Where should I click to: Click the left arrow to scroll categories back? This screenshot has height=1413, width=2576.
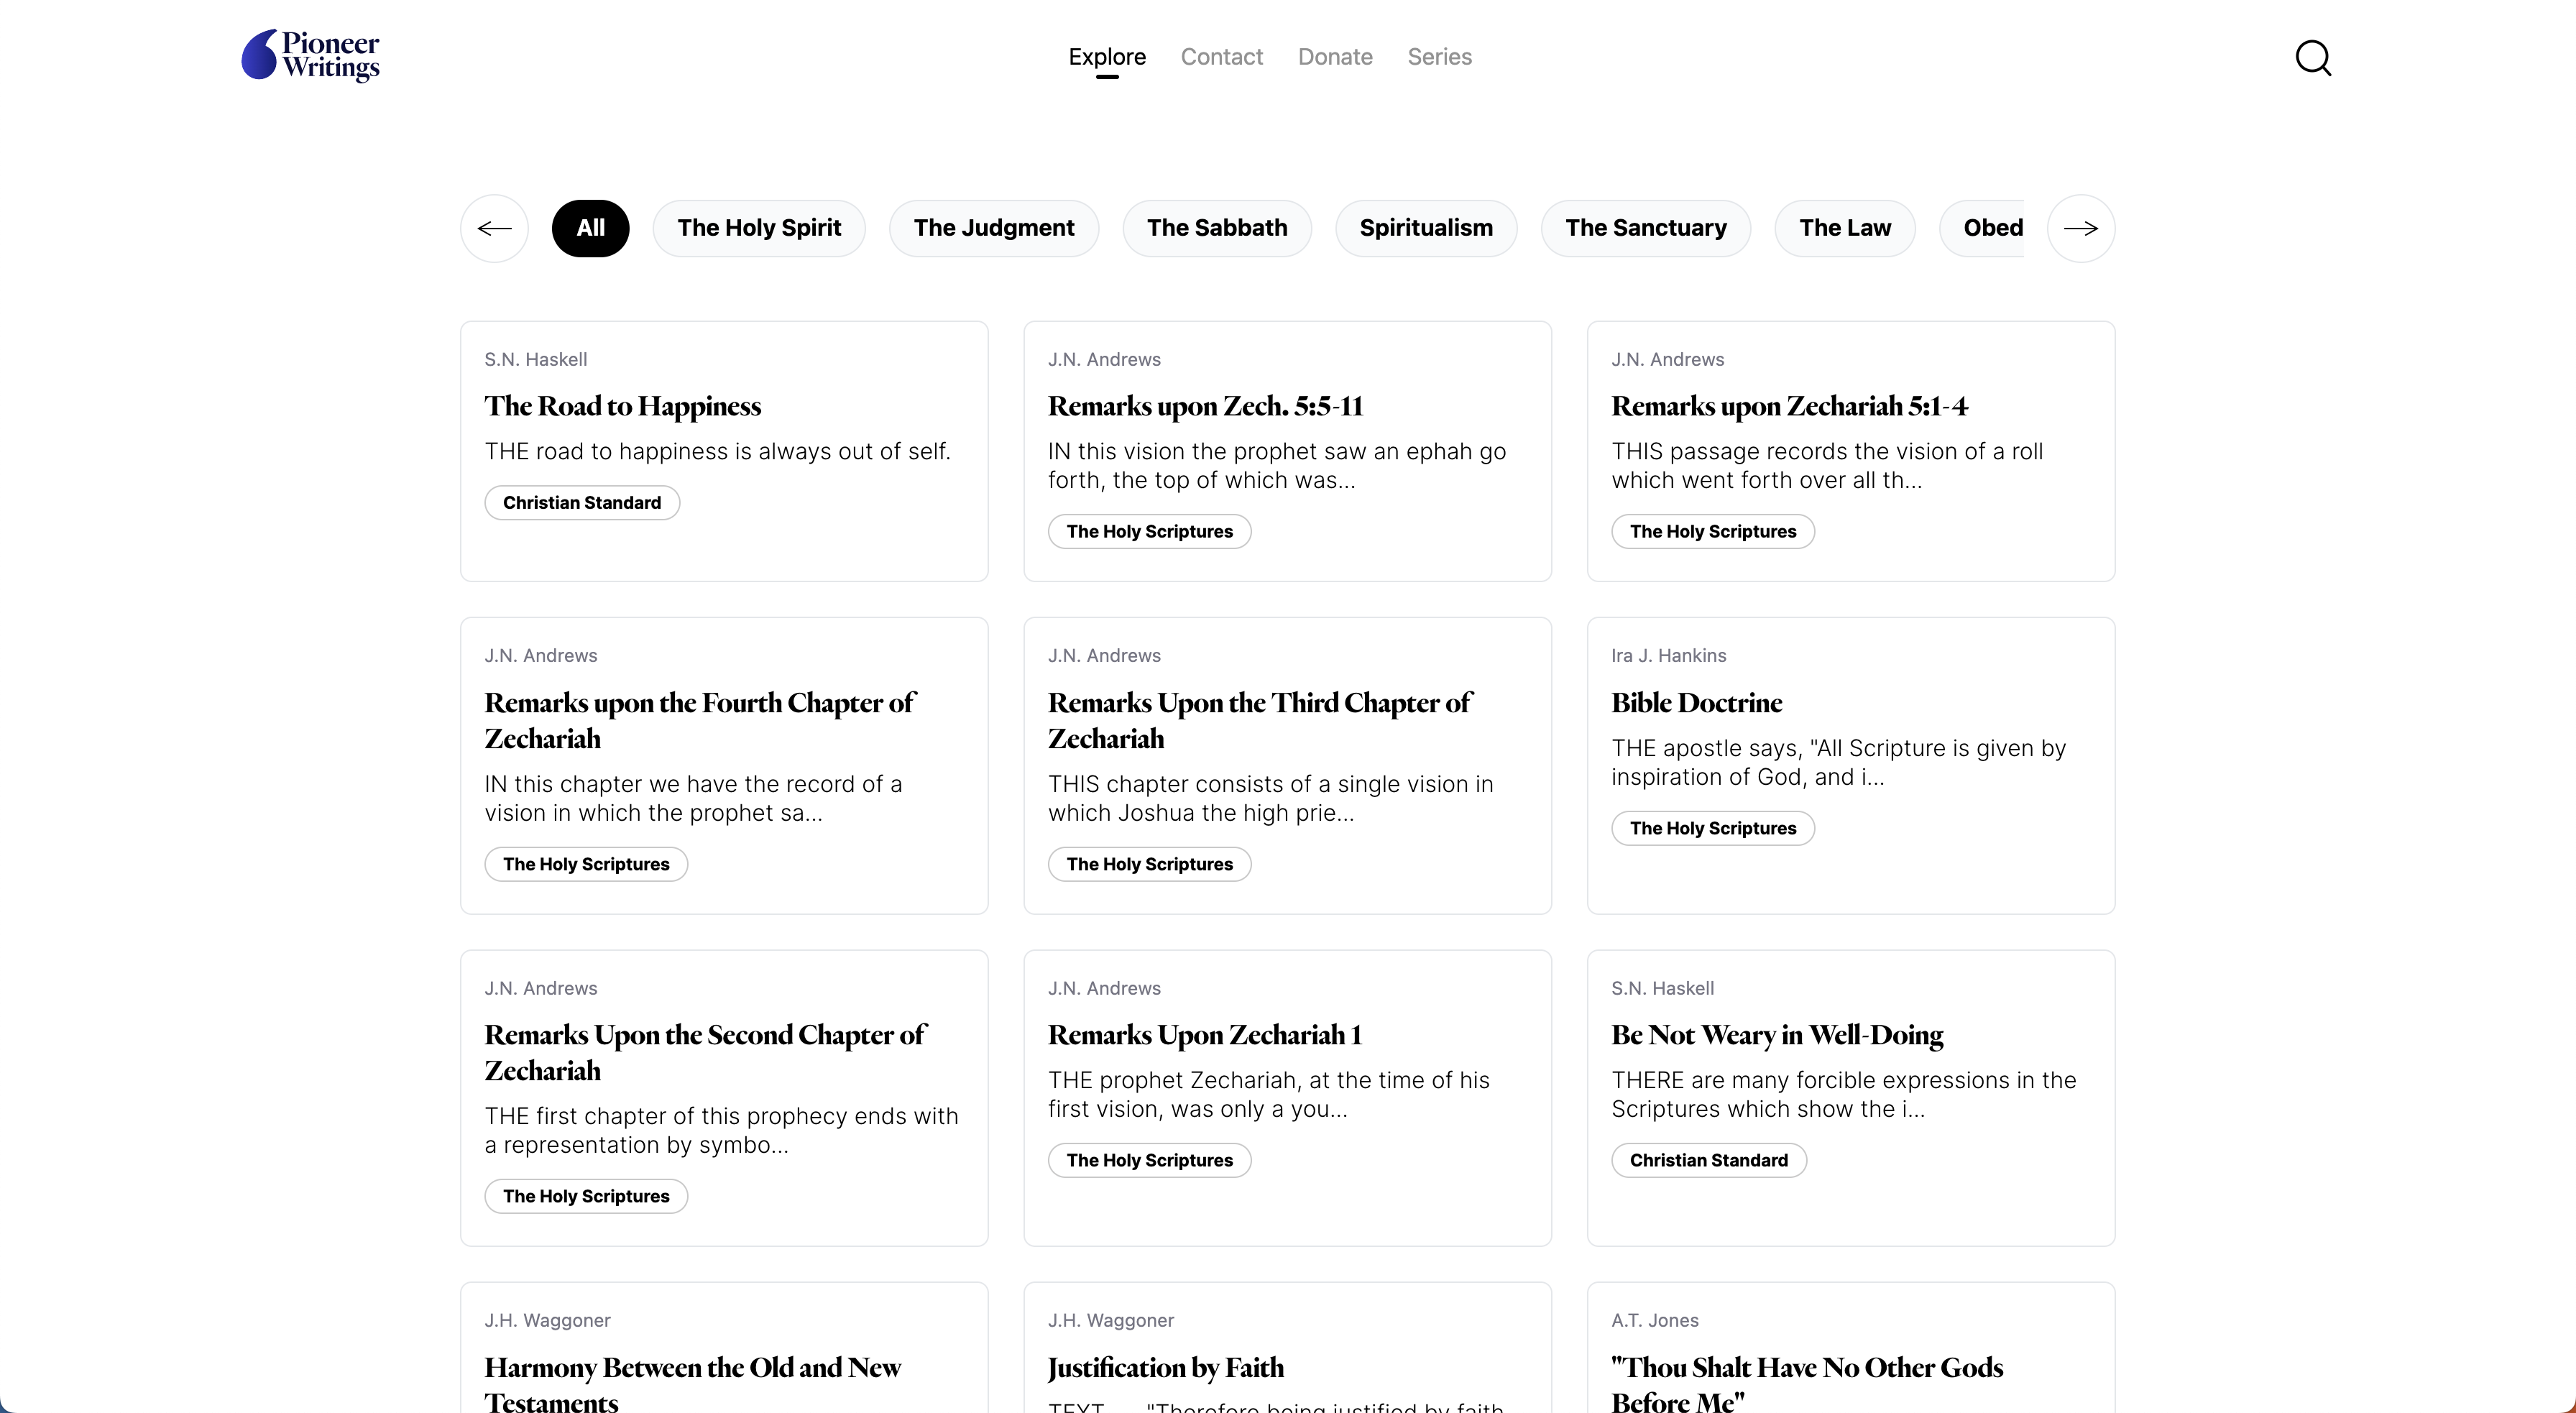tap(493, 228)
